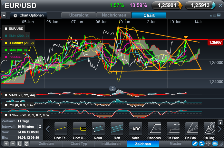
Task: Click the Von date 04.06.12 05:00
Action: (28, 132)
